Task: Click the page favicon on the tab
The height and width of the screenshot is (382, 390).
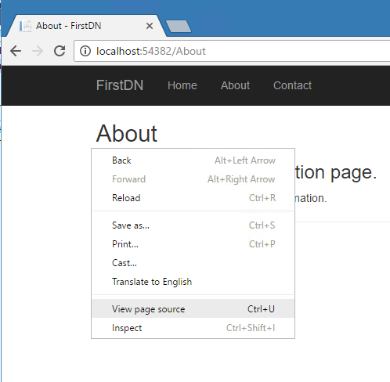Action: click(x=25, y=26)
